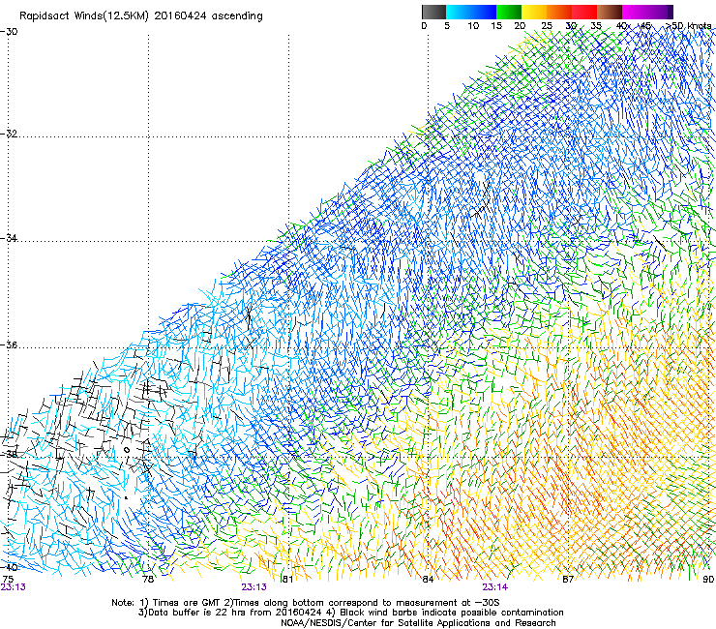Viewport: 716px width, 629px height.
Task: Click the blue 10-15 knots legend swatch
Action: [x=484, y=12]
